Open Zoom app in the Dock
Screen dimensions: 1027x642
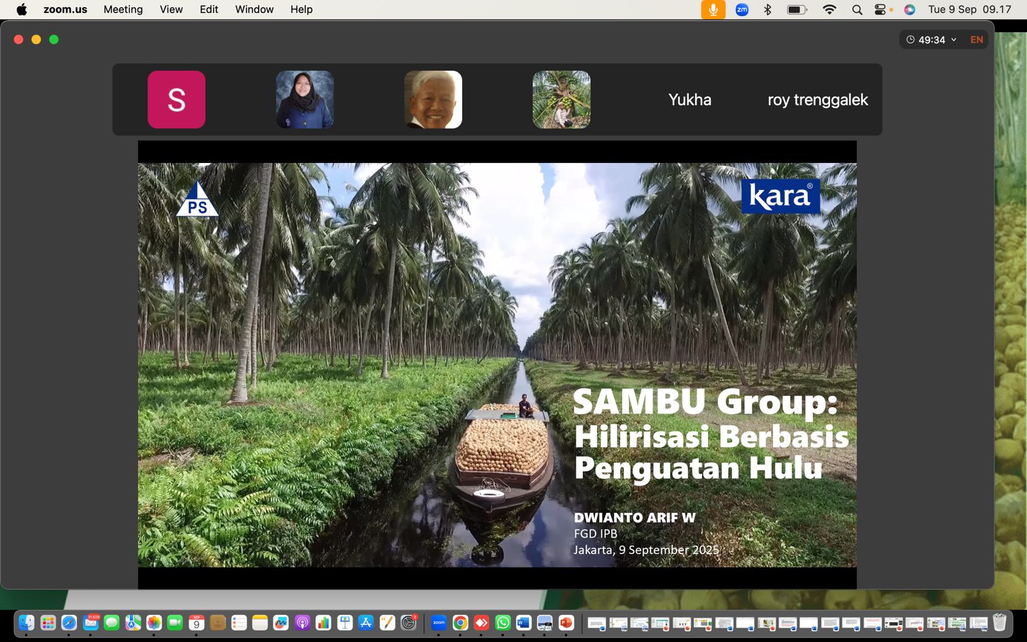click(x=438, y=622)
